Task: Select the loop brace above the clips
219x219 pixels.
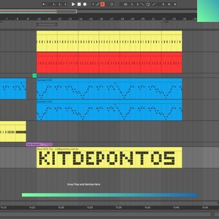Action: tap(47, 24)
